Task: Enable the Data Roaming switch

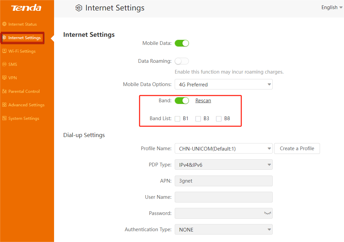Action: 182,61
